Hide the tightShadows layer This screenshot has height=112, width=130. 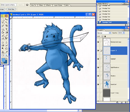98,67
